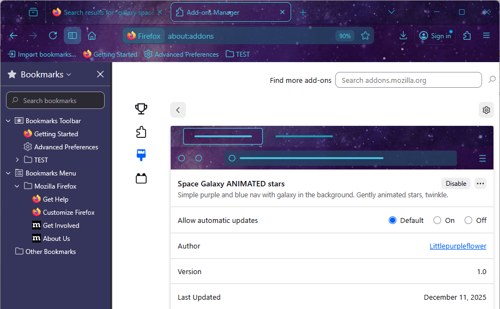Image resolution: width=500 pixels, height=309 pixels.
Task: Select the Add-ons Manager tab
Action: tap(231, 13)
